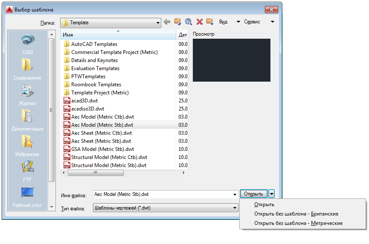Sort by the Дат column header
Screen dimensions: 369x244
click(x=182, y=35)
